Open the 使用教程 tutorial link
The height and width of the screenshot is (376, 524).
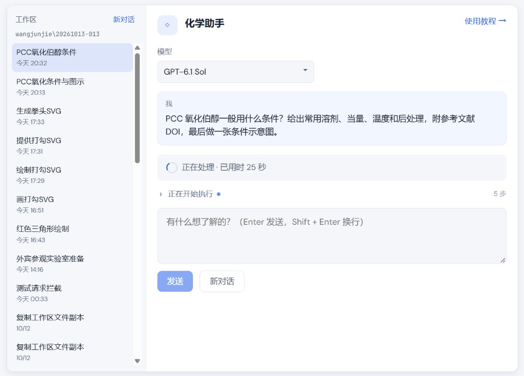point(485,21)
